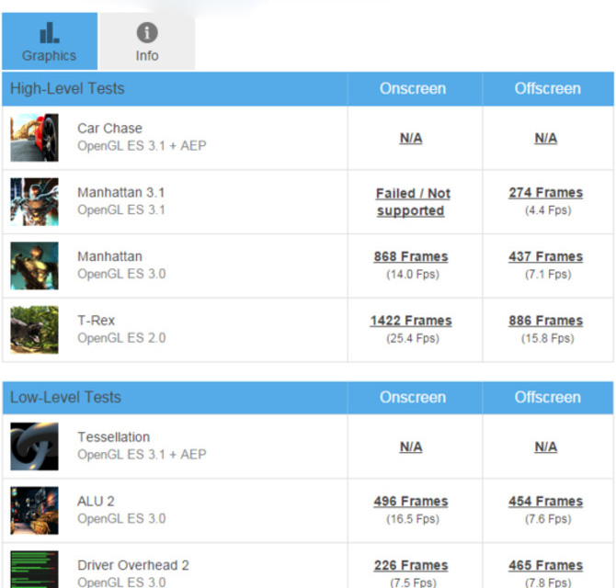Open the Graphics tab
The height and width of the screenshot is (588, 616).
[x=50, y=40]
